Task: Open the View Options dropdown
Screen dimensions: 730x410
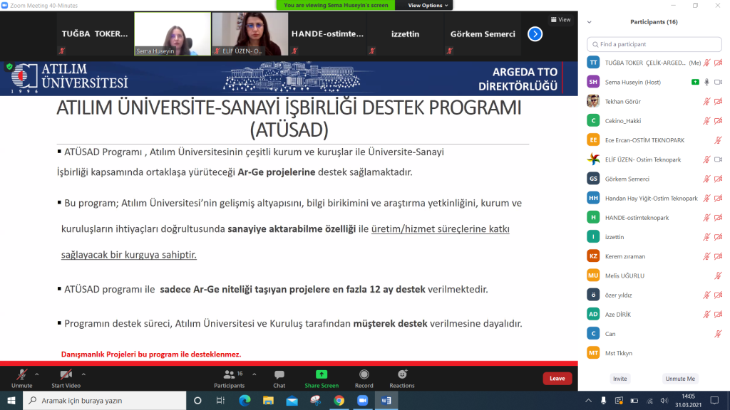Action: point(426,5)
